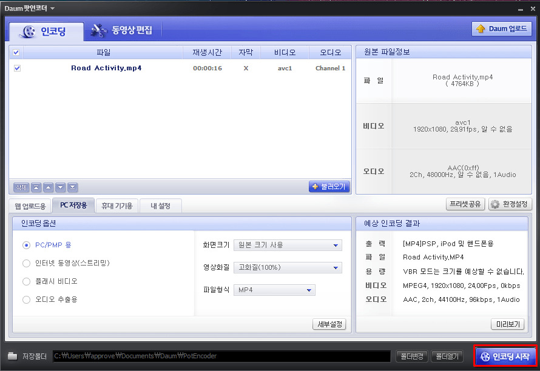Click the 오디오 column header
The height and width of the screenshot is (371, 540).
click(x=330, y=52)
